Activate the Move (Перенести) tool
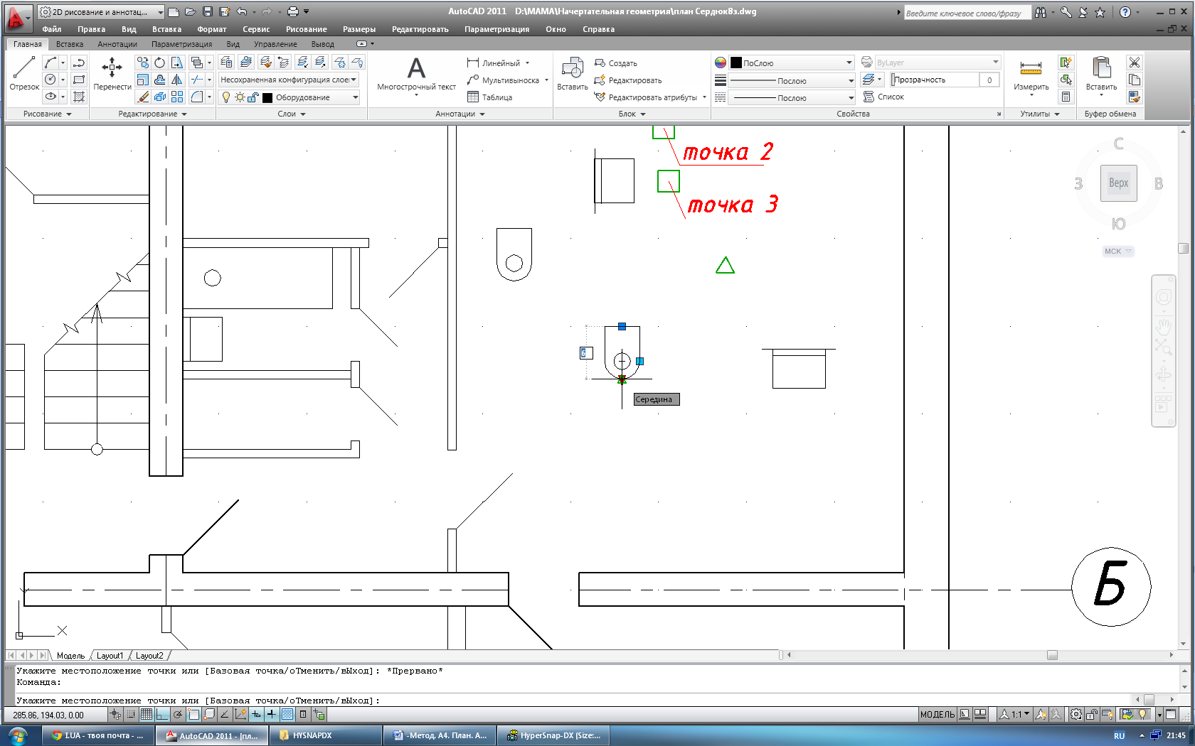 (x=112, y=74)
